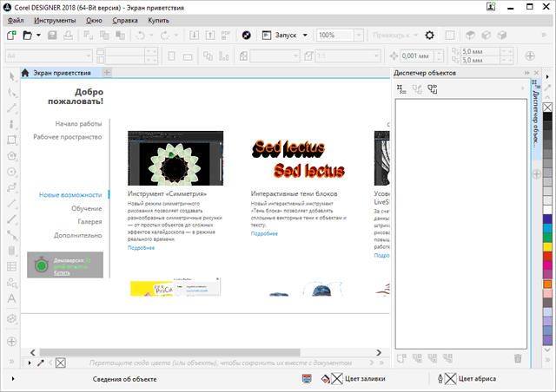This screenshot has width=556, height=392.
Task: Open the Файл menu
Action: coord(16,19)
